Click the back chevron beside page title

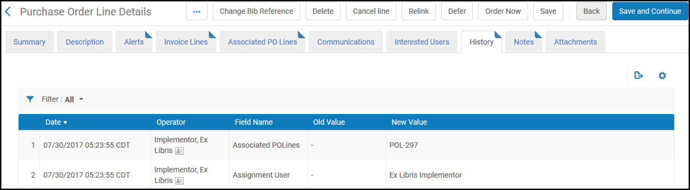point(7,12)
